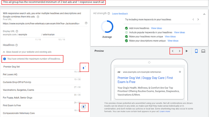Edit 'Vaccinations, Surgeries, Exams' headline field
Image resolution: width=209 pixels, height=117 pixels.
(42, 90)
